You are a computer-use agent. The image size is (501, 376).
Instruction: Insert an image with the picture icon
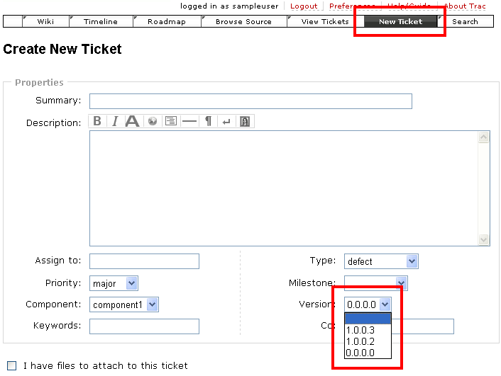pos(245,121)
